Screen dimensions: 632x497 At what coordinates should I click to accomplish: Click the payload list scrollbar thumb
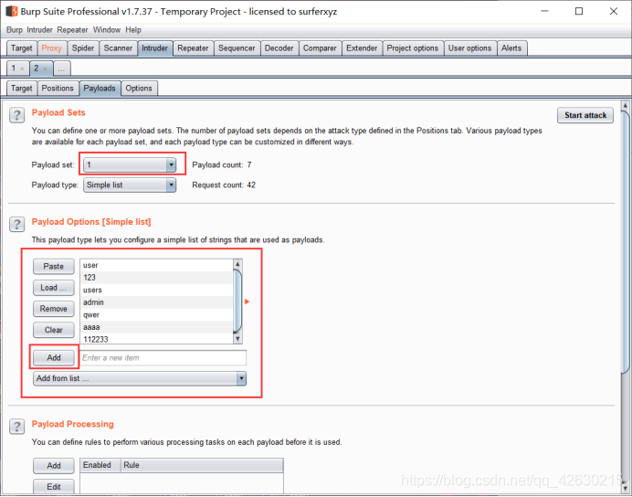point(237,301)
